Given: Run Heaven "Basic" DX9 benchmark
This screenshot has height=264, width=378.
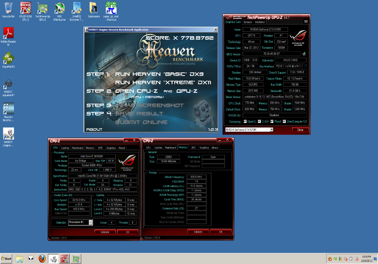Looking at the screenshot, I should (160, 74).
